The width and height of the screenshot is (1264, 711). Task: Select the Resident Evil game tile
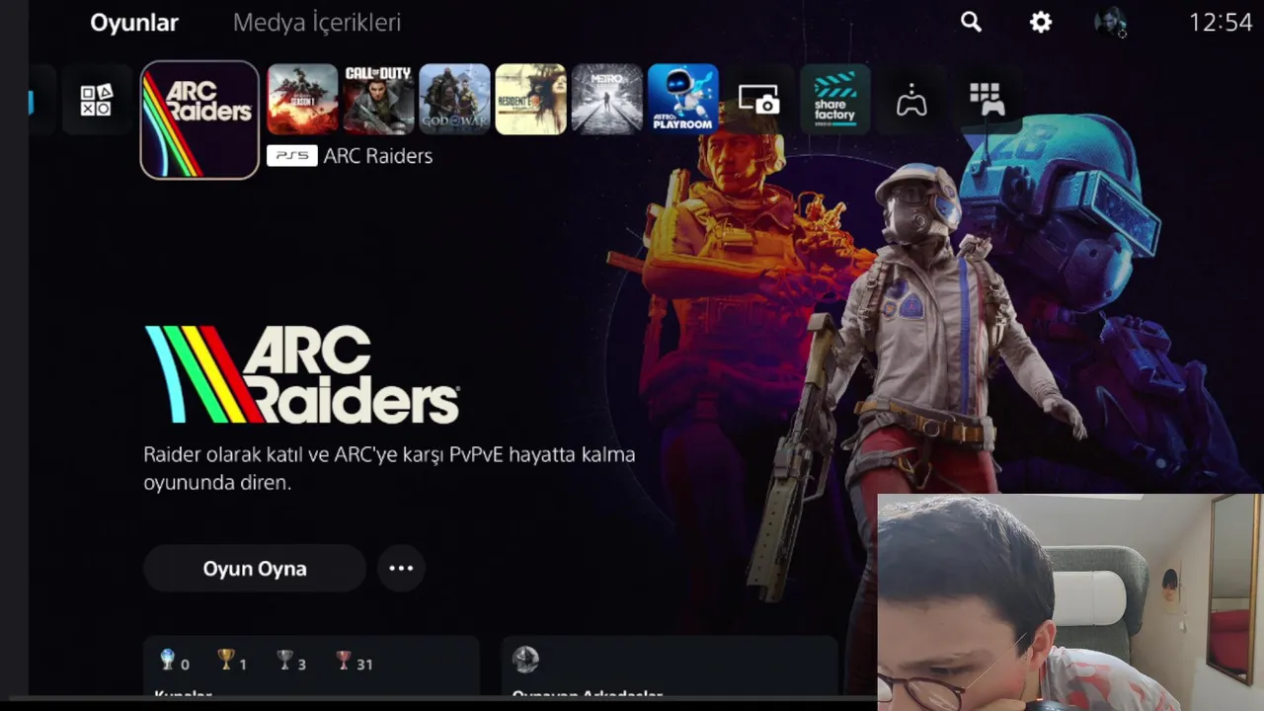[x=530, y=100]
